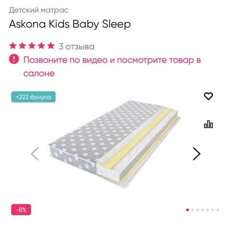Click the Askona Kids Baby Sleep title

tap(70, 24)
